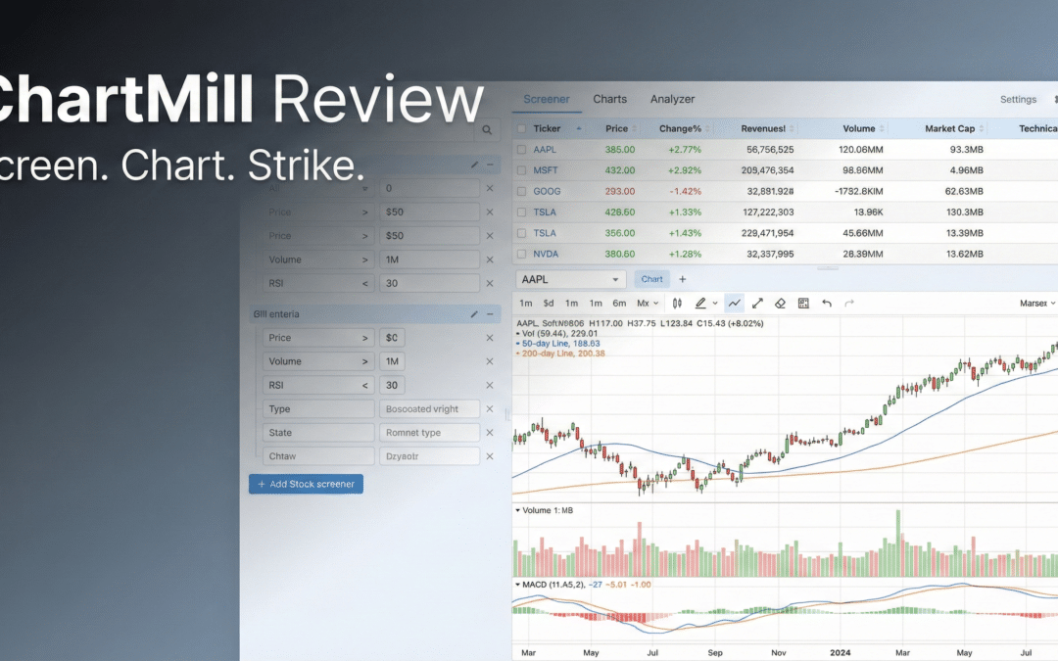The width and height of the screenshot is (1058, 661).
Task: Activate the line chart tool icon
Action: pos(734,304)
